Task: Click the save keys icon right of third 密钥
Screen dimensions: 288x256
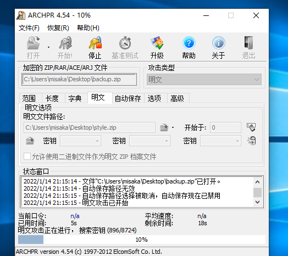Action: tap(251, 141)
